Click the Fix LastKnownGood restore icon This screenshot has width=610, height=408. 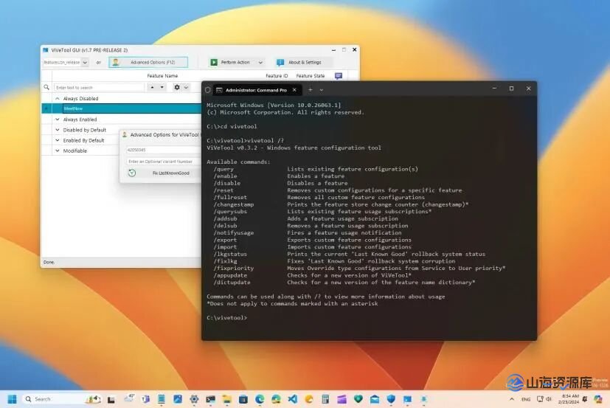point(132,173)
